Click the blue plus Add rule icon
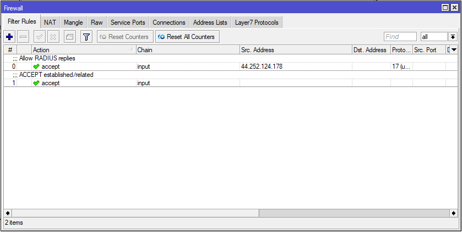The height and width of the screenshot is (233, 462). tap(9, 37)
